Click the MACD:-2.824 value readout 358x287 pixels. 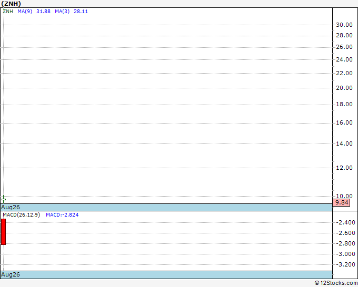pyautogui.click(x=62, y=215)
